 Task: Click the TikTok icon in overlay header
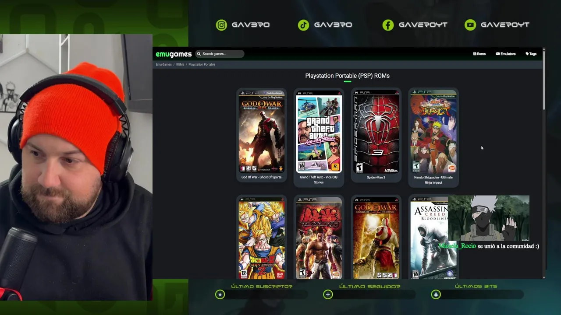coord(303,25)
